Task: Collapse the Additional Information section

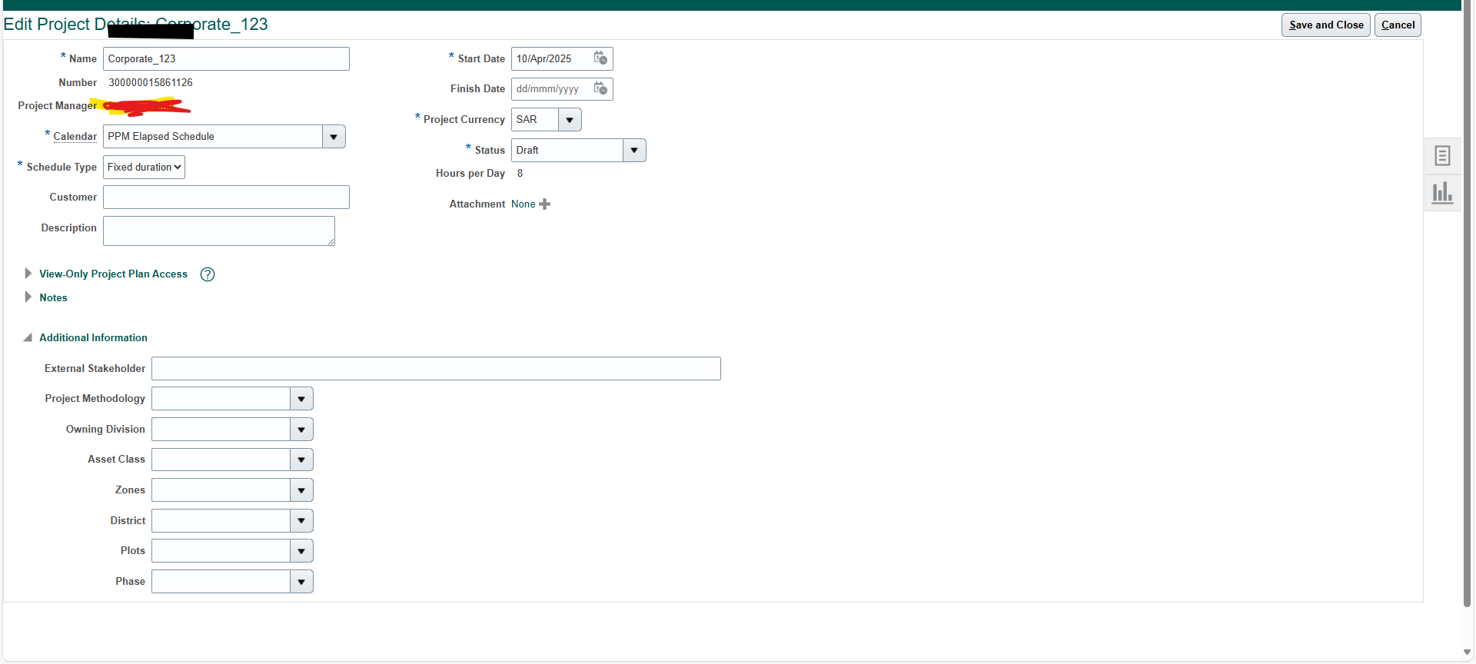Action: click(28, 337)
